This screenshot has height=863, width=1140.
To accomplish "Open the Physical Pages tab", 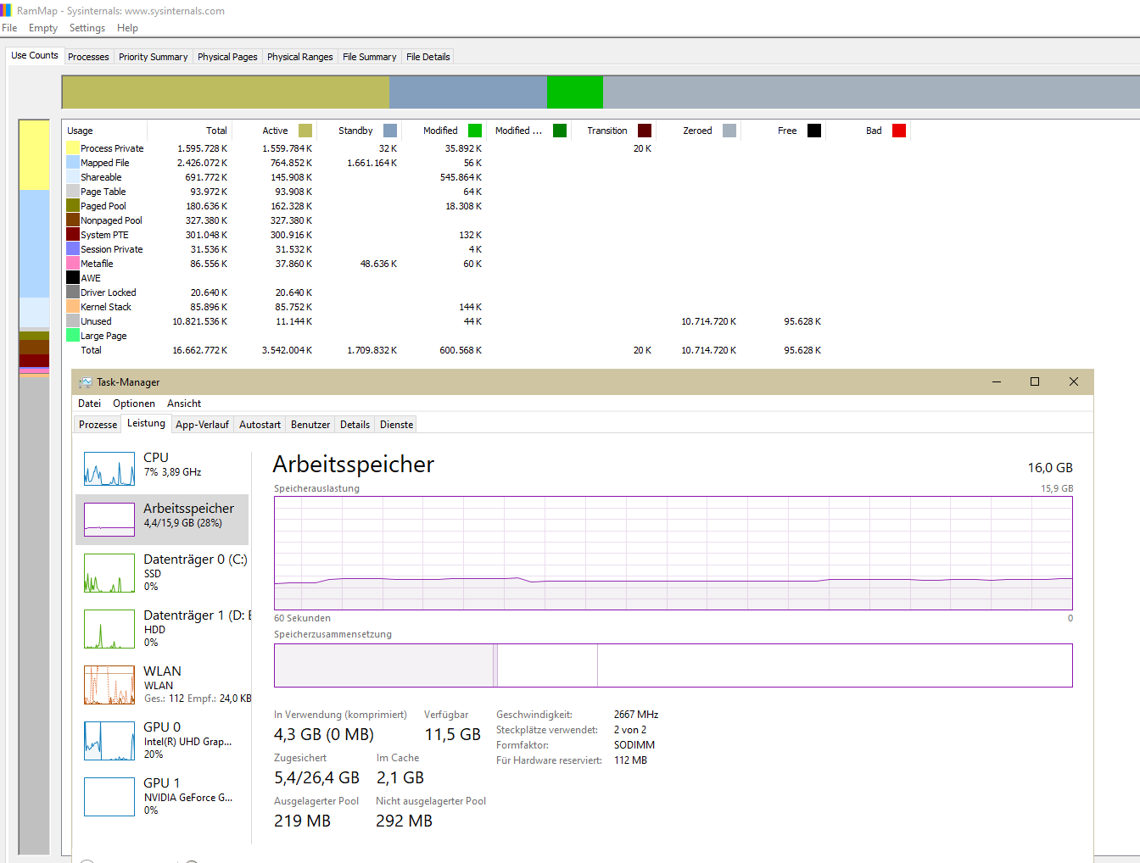I will pyautogui.click(x=227, y=57).
